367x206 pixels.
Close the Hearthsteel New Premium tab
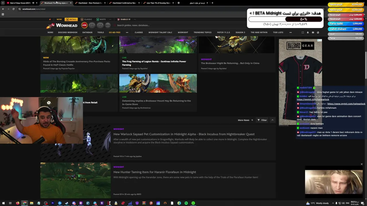pyautogui.click(x=105, y=3)
